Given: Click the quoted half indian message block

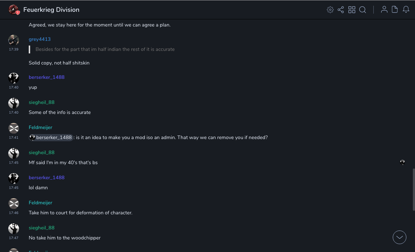Looking at the screenshot, I should coord(105,49).
